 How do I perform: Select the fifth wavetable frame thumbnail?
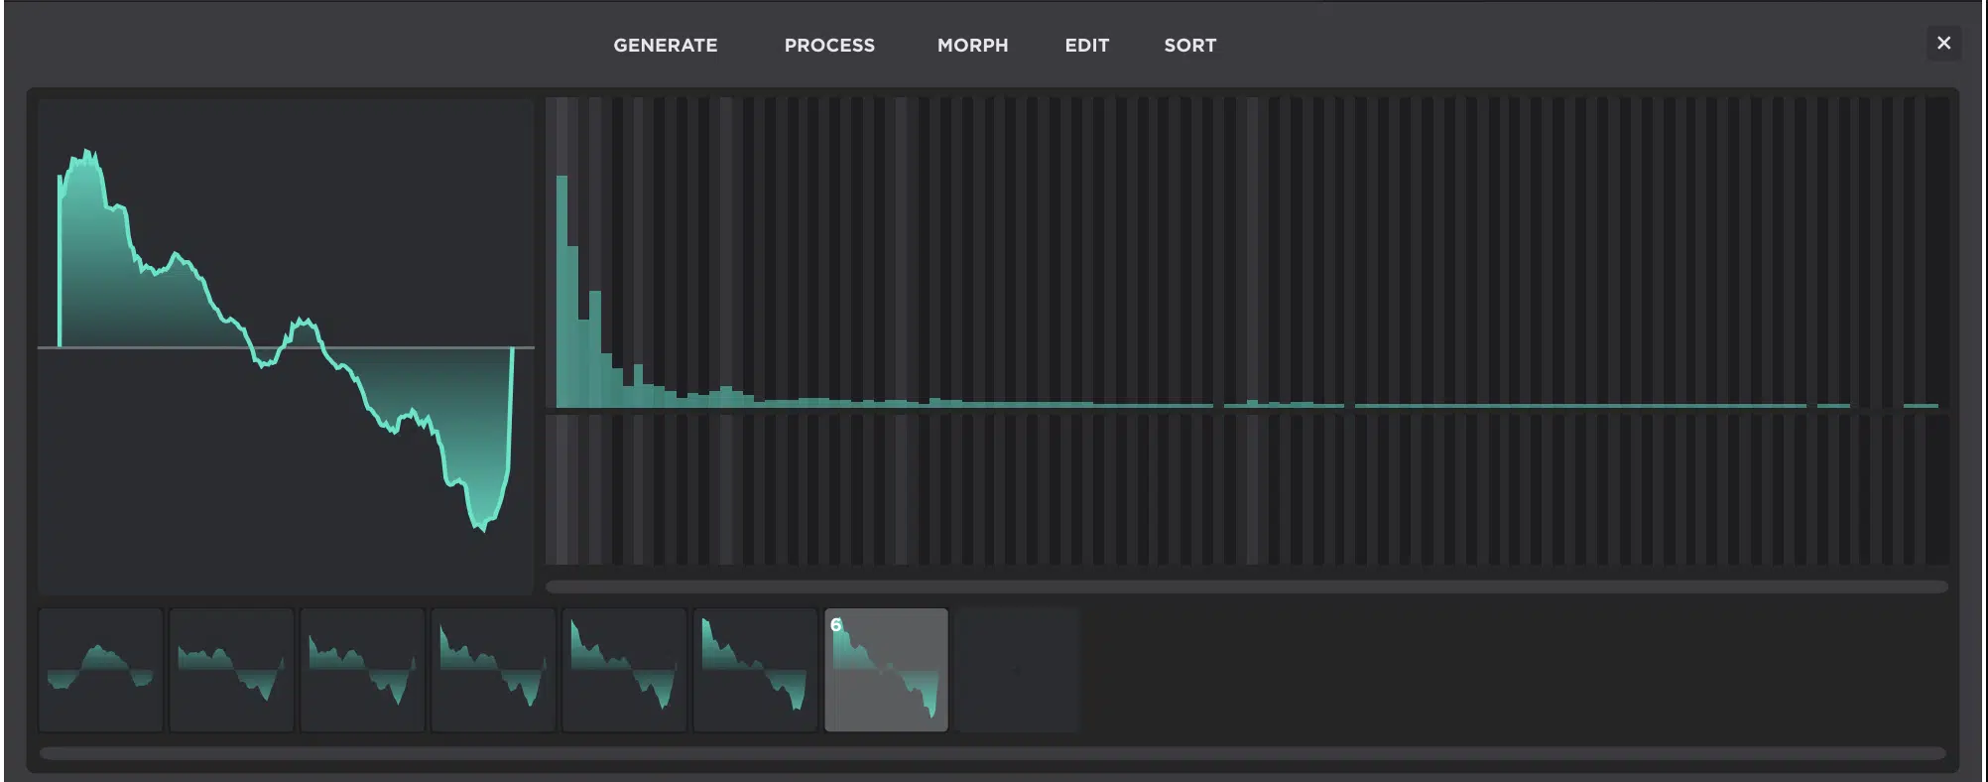pyautogui.click(x=624, y=670)
